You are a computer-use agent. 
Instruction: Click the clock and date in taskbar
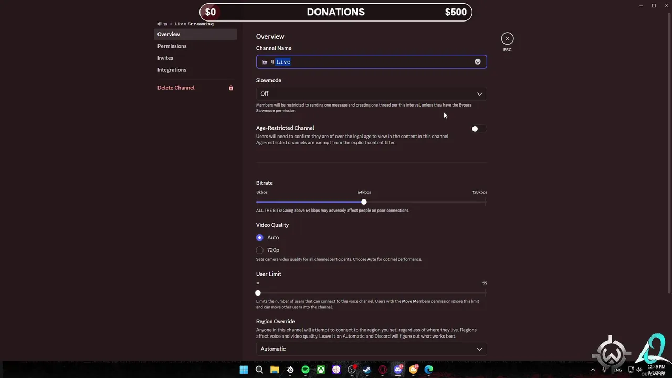tap(656, 370)
